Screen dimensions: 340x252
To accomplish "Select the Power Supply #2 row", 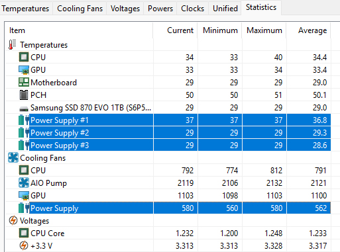I will (x=168, y=132).
